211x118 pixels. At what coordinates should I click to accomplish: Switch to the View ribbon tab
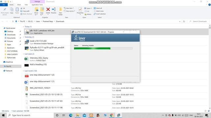coord(26,5)
